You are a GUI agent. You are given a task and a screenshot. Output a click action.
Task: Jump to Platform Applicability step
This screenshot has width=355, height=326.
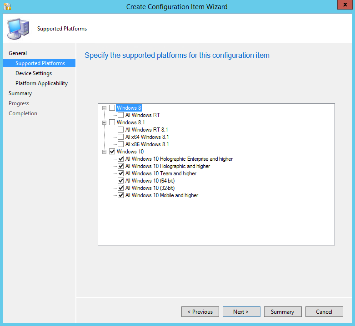(x=41, y=83)
